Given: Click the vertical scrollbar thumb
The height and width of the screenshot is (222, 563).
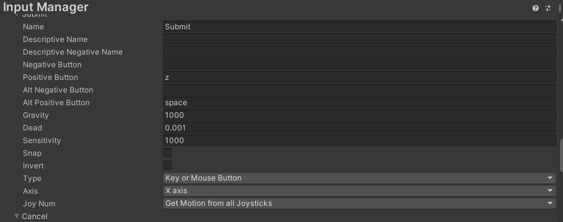Looking at the screenshot, I should pyautogui.click(x=561, y=156).
